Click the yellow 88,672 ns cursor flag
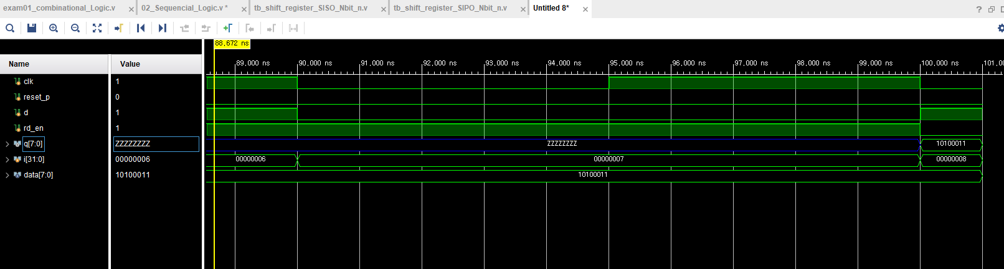 [x=232, y=44]
